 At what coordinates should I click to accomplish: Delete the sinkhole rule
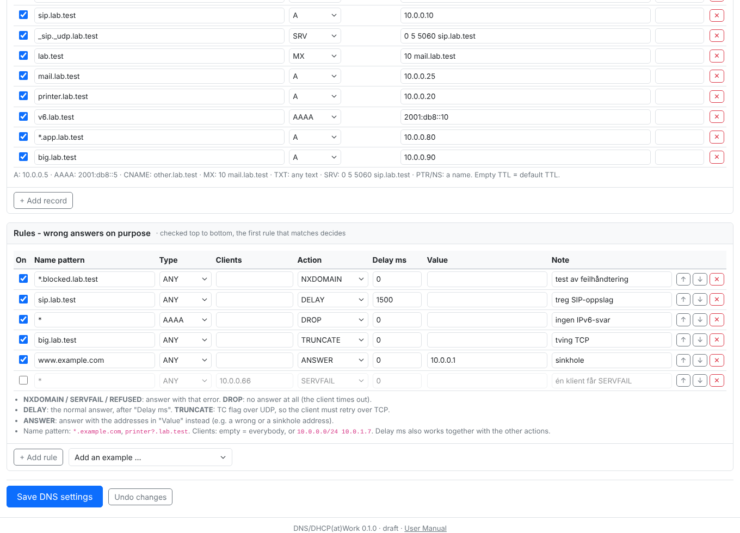tap(717, 360)
